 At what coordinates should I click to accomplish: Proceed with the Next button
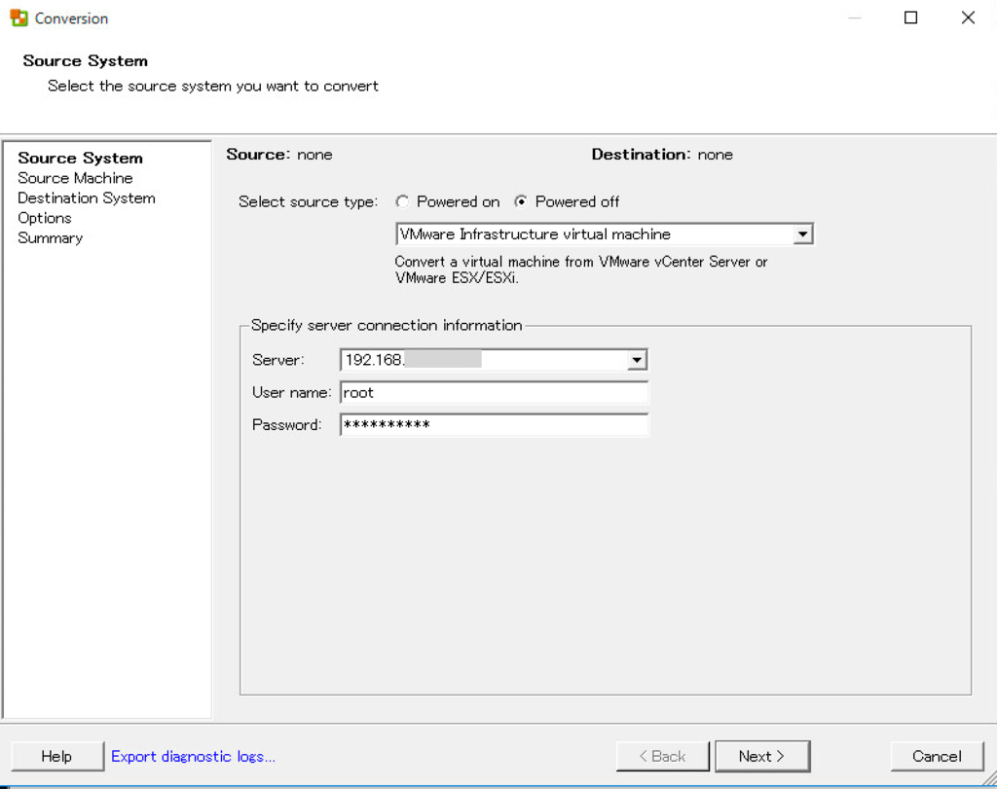pyautogui.click(x=761, y=756)
